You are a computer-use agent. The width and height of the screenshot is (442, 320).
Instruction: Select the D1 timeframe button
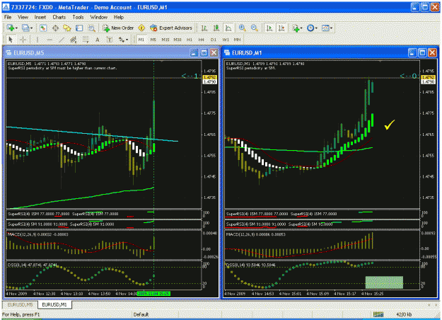click(213, 40)
